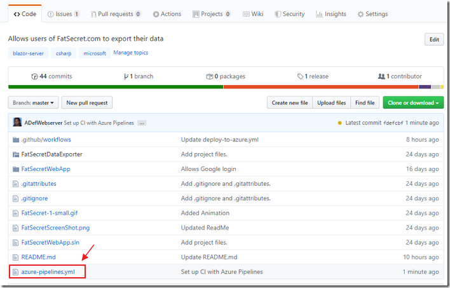Image resolution: width=450 pixels, height=288 pixels.
Task: Open the .gitattributes file
Action: (39, 184)
